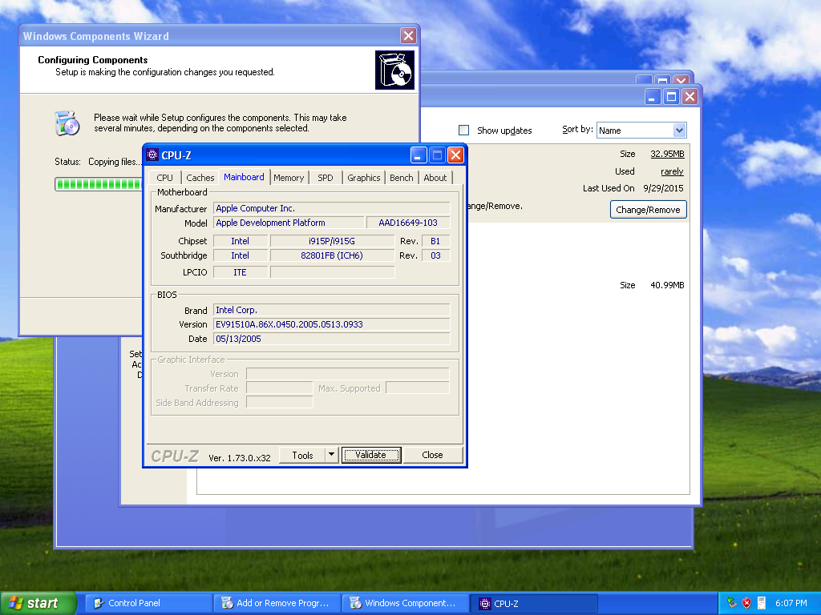Open the Start menu
Image resolution: width=821 pixels, height=615 pixels.
point(38,603)
